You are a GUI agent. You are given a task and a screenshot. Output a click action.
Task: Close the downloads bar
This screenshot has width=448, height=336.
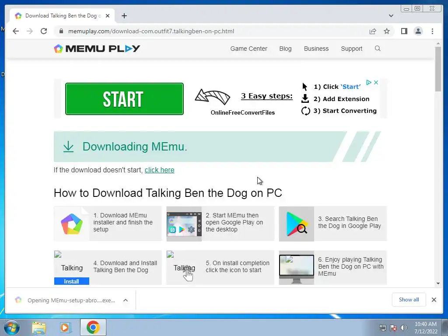tap(434, 300)
